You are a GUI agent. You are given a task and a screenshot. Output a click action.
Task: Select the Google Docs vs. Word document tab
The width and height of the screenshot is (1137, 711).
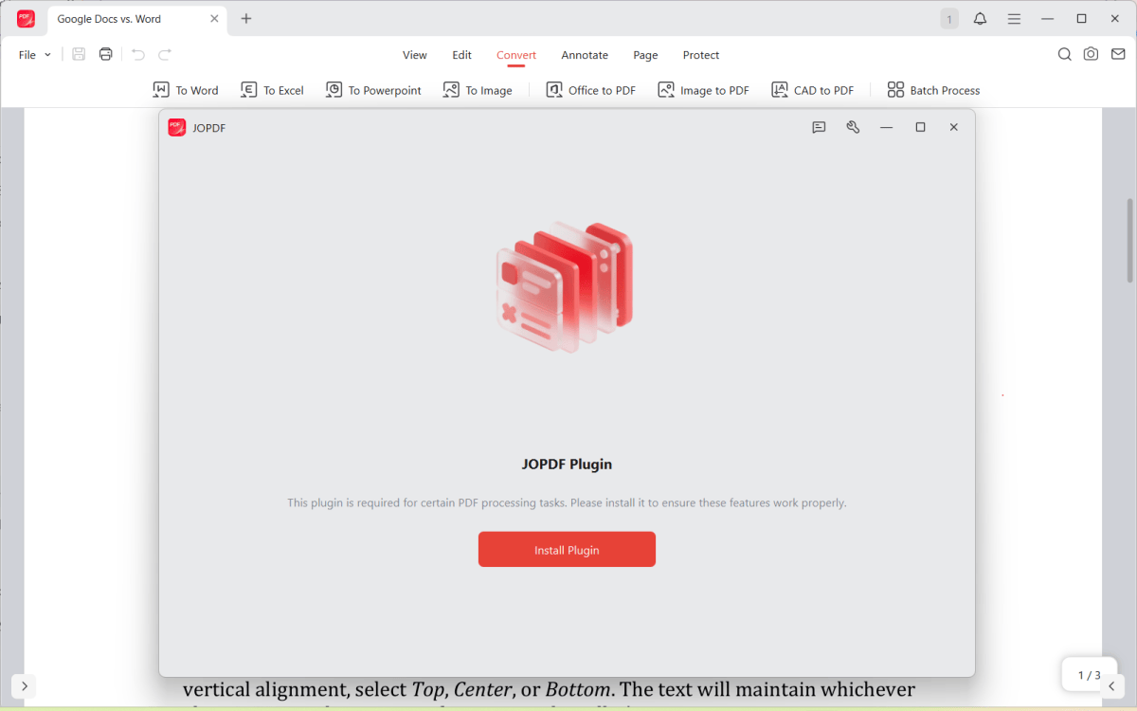point(137,19)
